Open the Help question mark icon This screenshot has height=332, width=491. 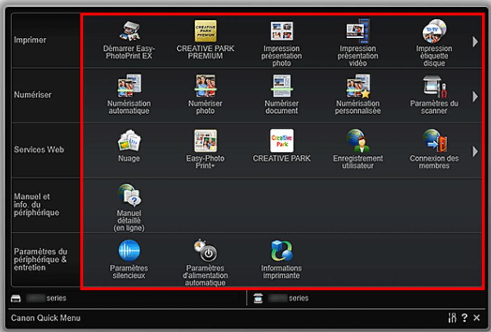tap(464, 318)
